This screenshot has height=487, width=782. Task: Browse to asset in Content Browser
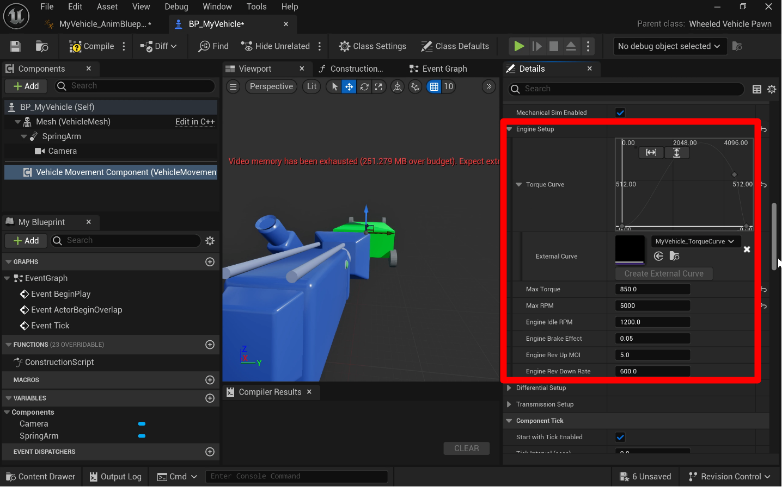(42, 46)
